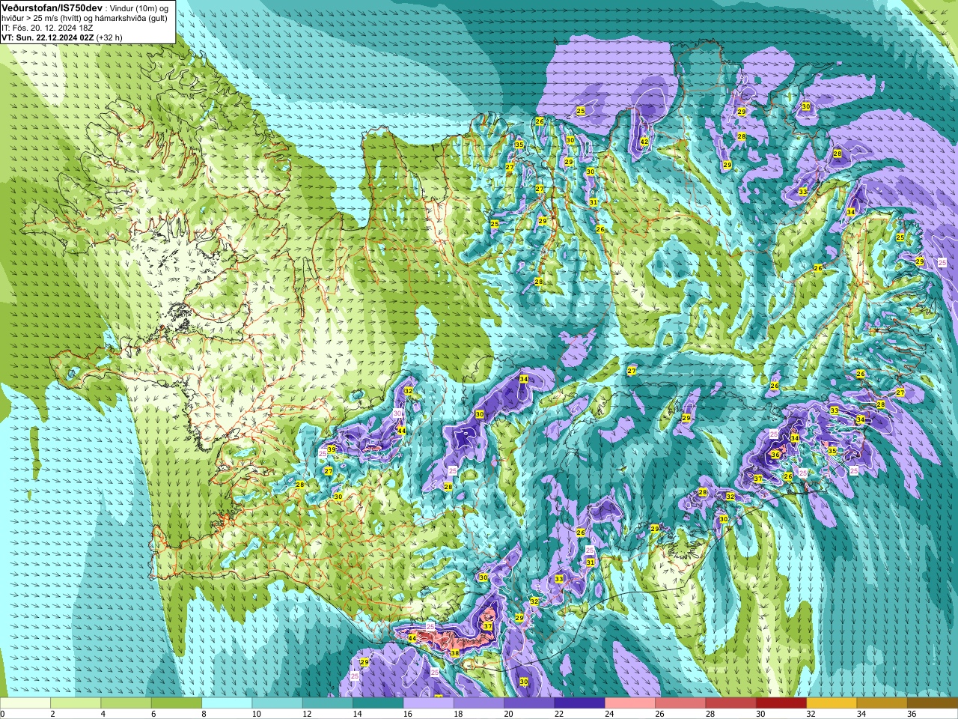Click the yellow gust label reading 39
Viewport: 958px width, 719px height.
pos(331,449)
